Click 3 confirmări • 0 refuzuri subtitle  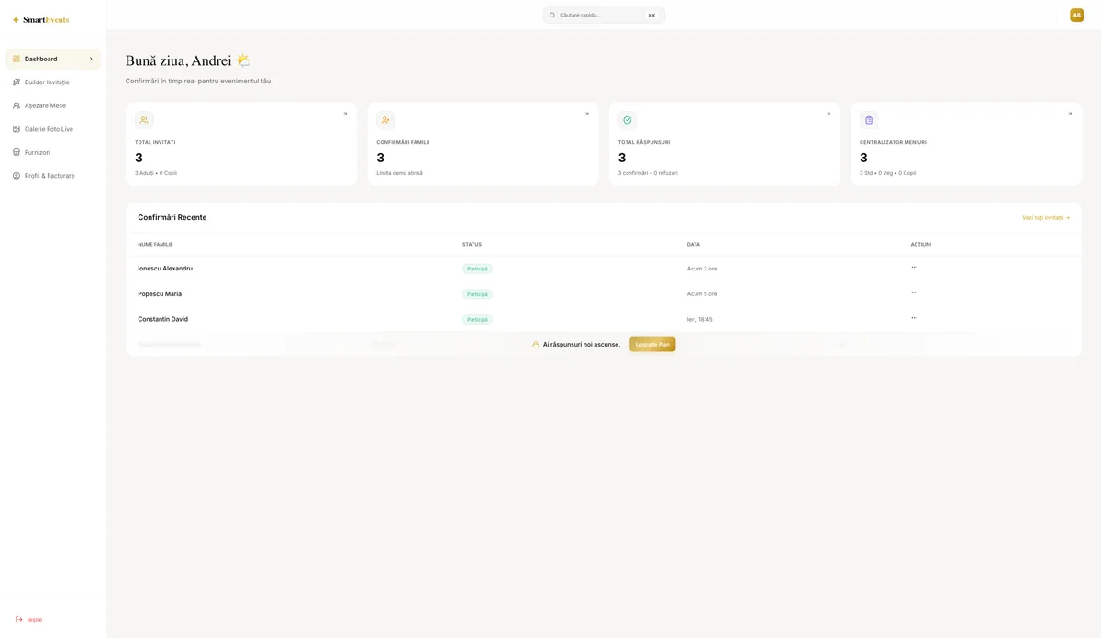click(x=648, y=173)
